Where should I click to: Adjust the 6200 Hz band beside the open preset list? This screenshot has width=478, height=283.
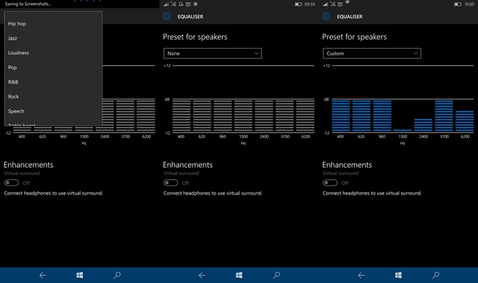pos(146,116)
